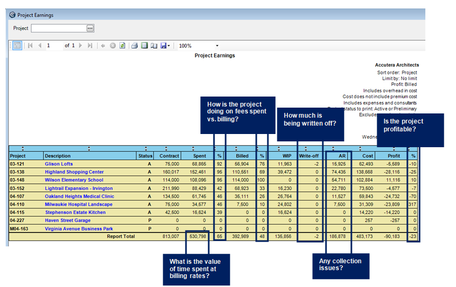This screenshot has width=456, height=287.
Task: Toggle the document map button in toolbar
Action: point(17,46)
